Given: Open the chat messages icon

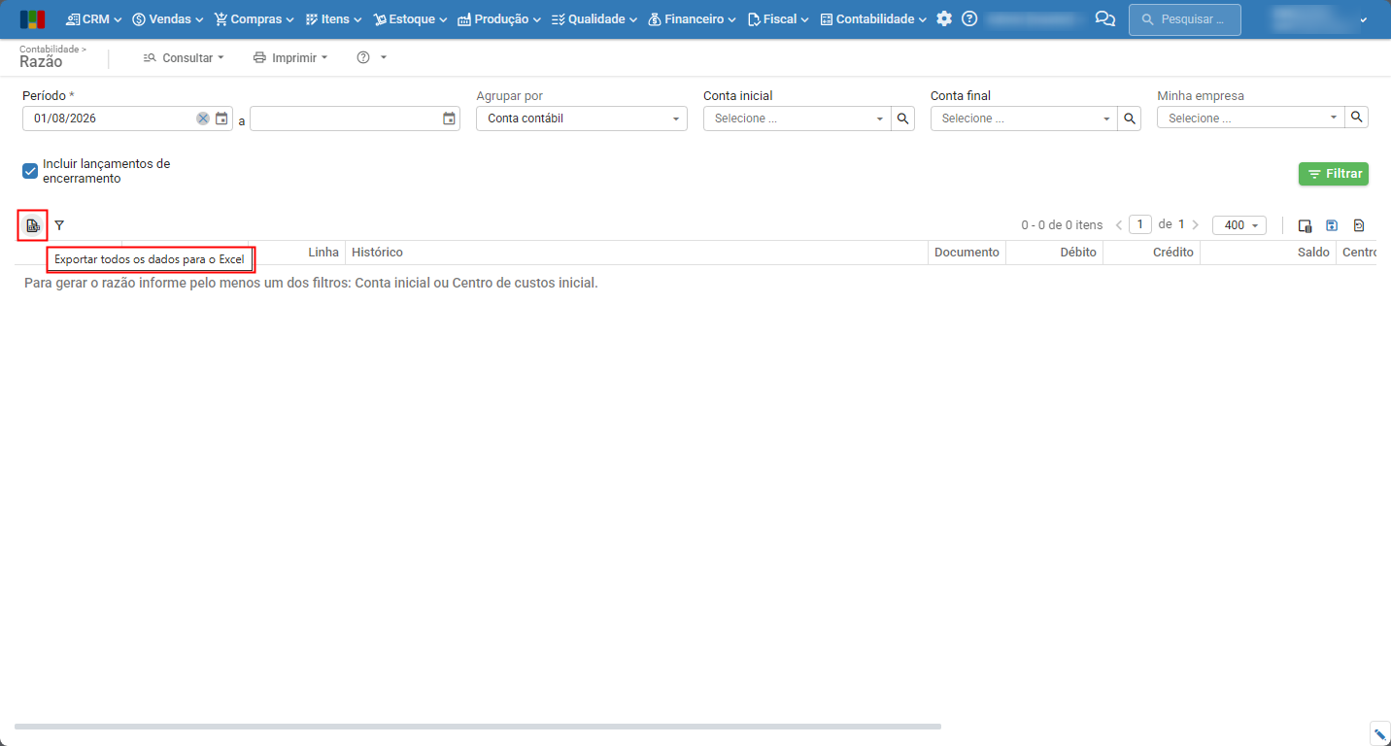Looking at the screenshot, I should (1104, 18).
